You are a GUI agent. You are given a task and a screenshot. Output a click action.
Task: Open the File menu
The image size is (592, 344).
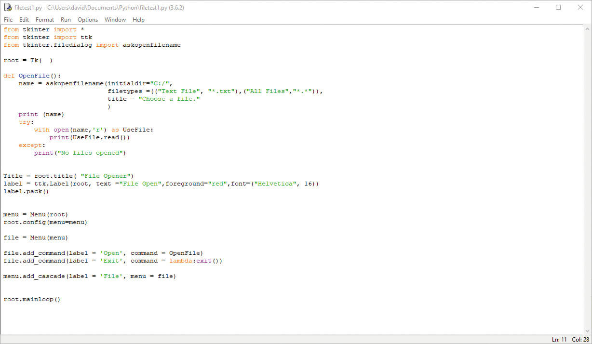(x=8, y=20)
